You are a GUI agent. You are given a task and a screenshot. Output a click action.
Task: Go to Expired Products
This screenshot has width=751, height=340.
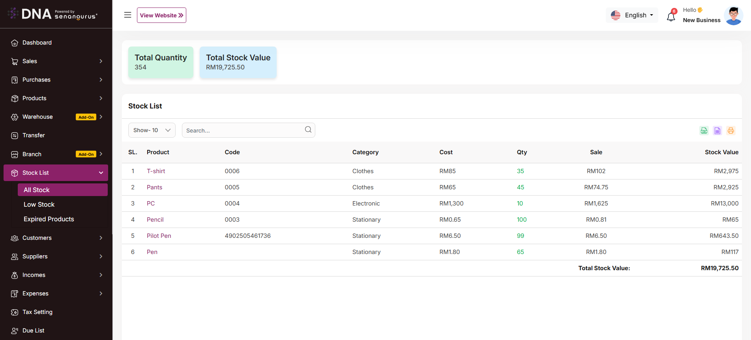click(x=49, y=219)
